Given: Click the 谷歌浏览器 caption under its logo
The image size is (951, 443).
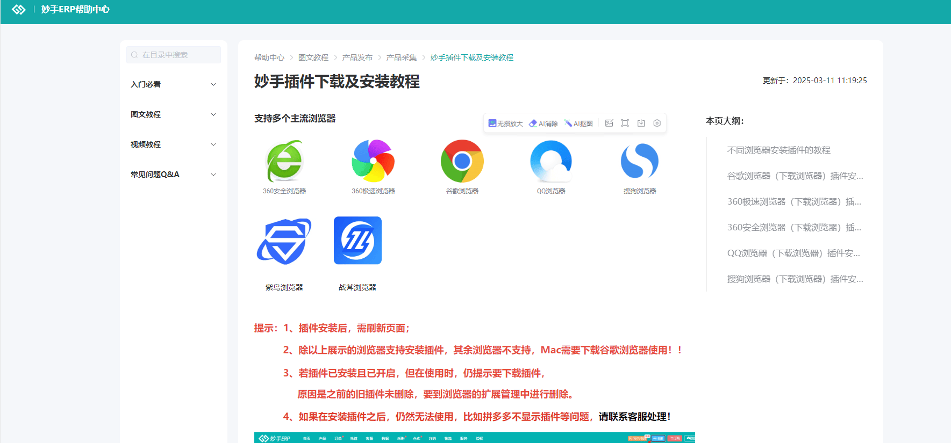Looking at the screenshot, I should coord(462,191).
